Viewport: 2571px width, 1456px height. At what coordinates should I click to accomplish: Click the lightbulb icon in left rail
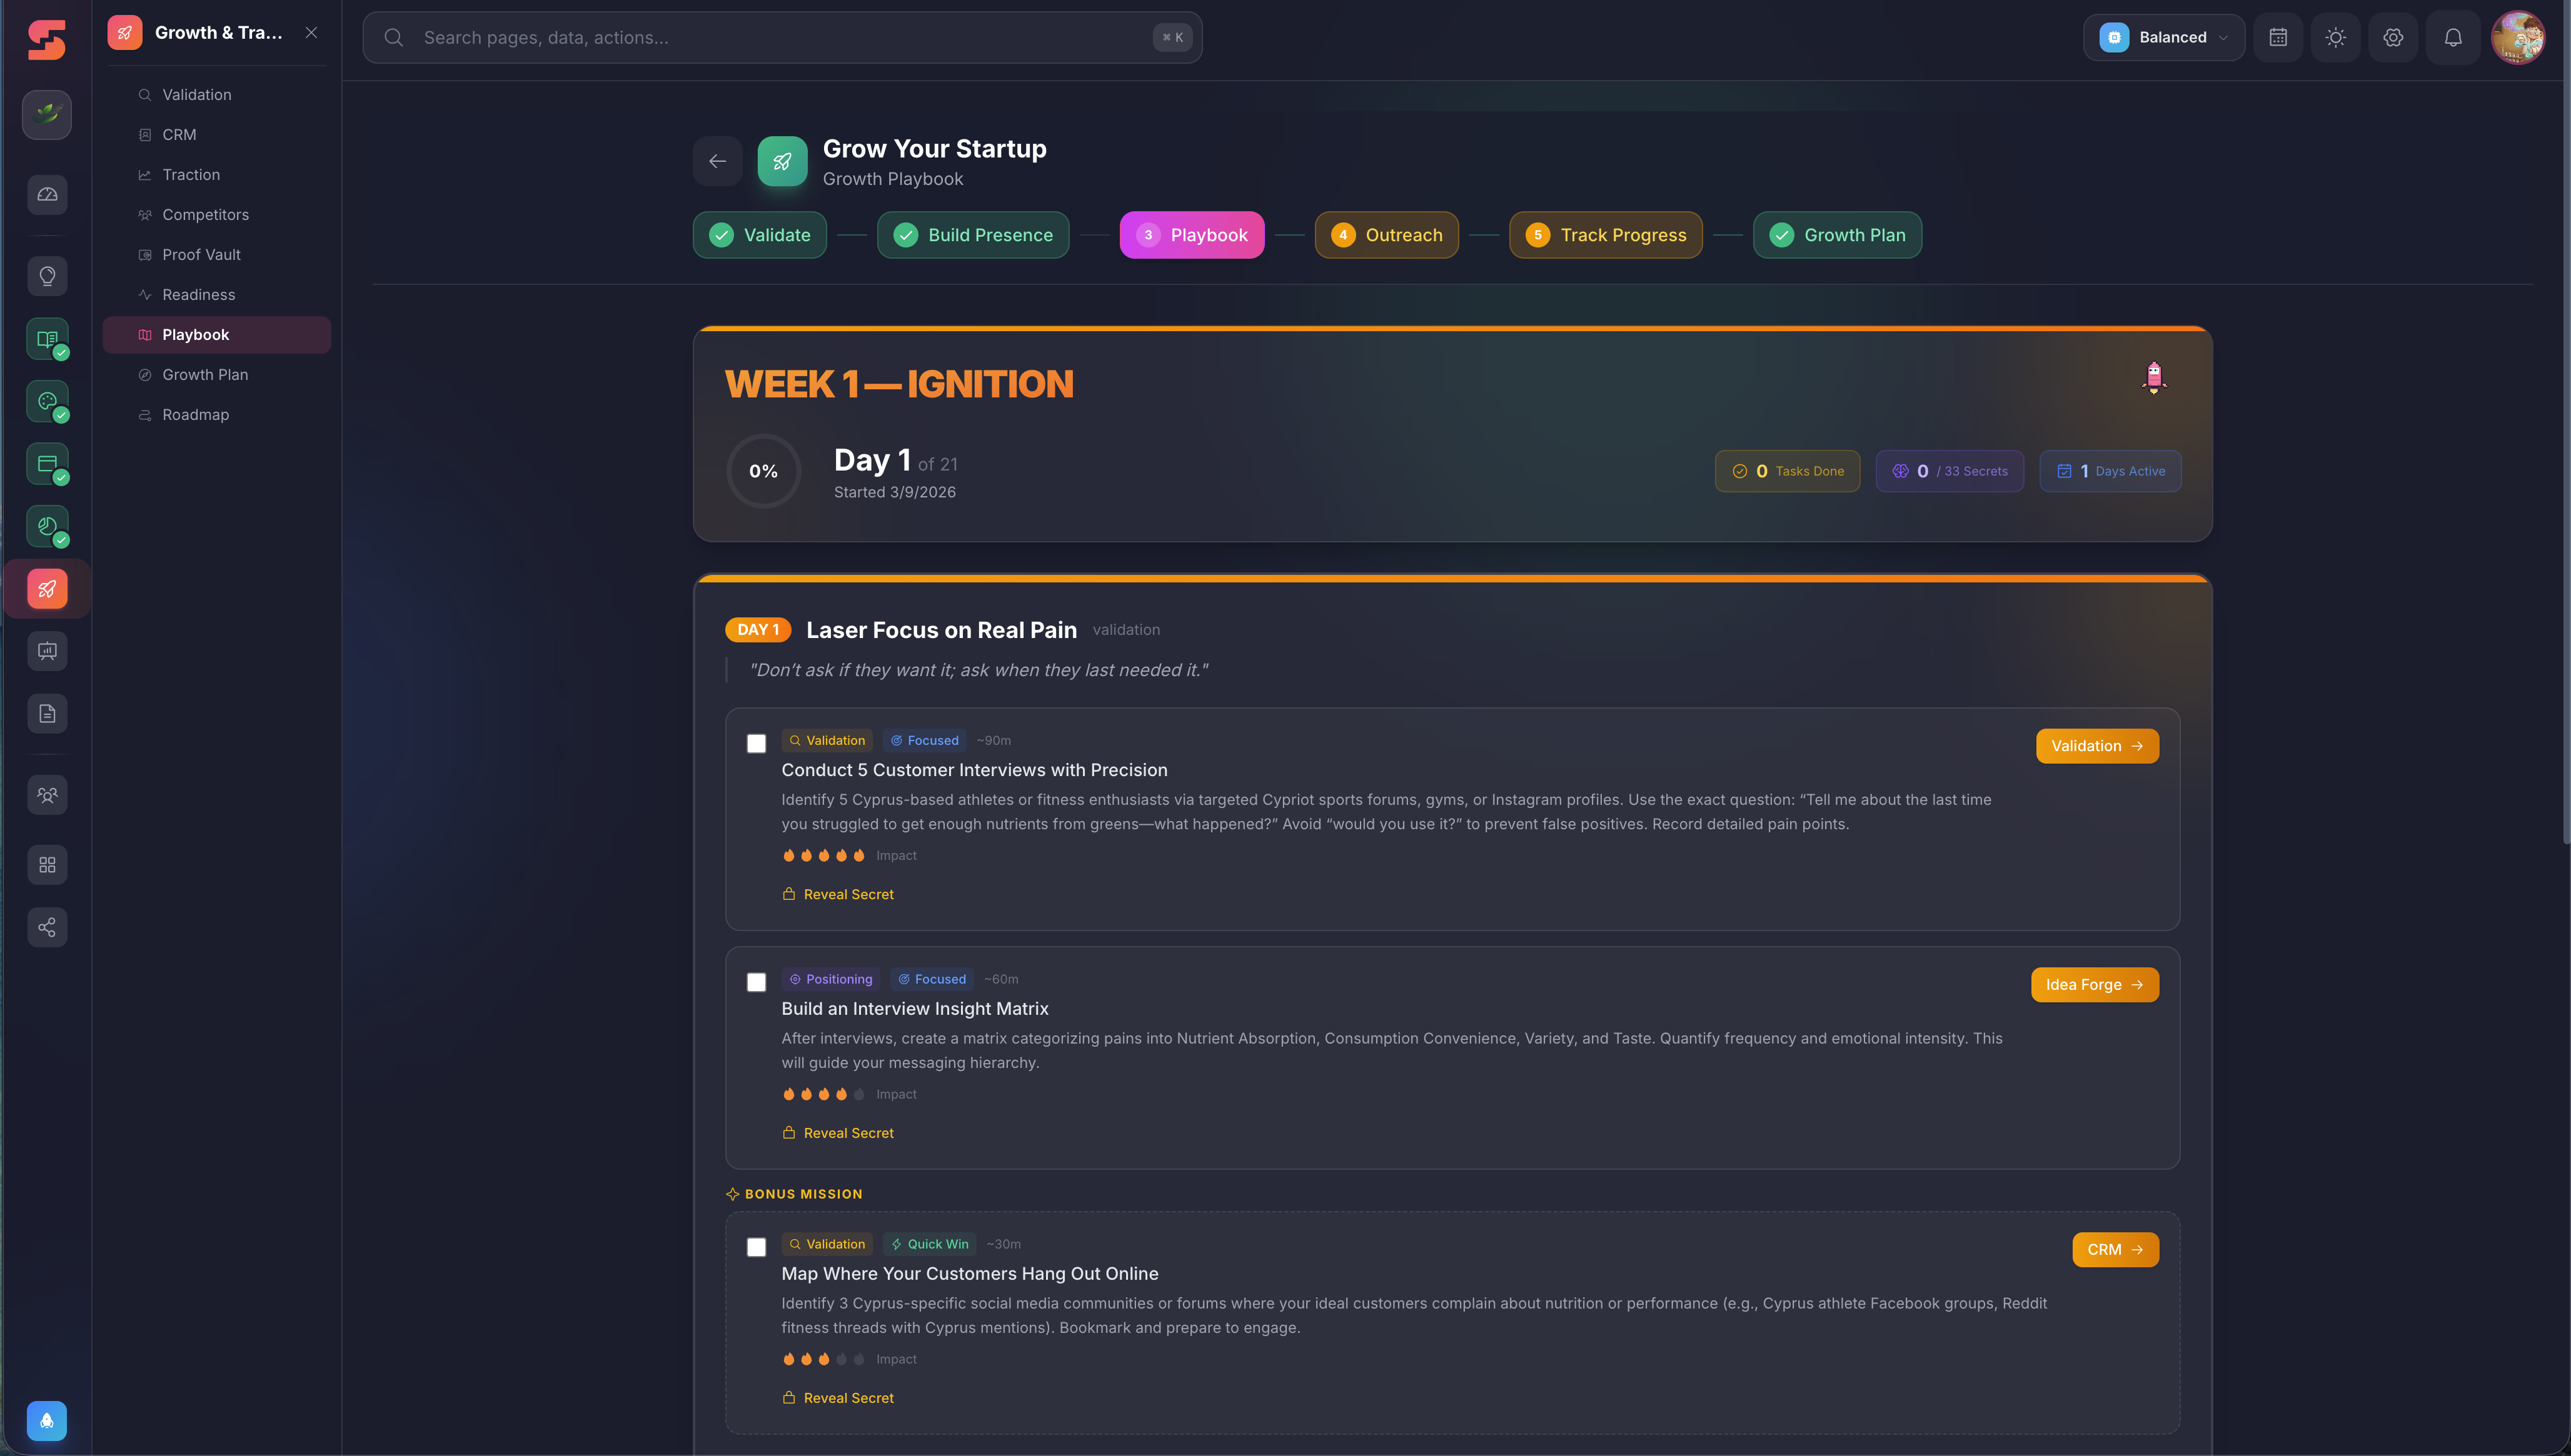[47, 276]
